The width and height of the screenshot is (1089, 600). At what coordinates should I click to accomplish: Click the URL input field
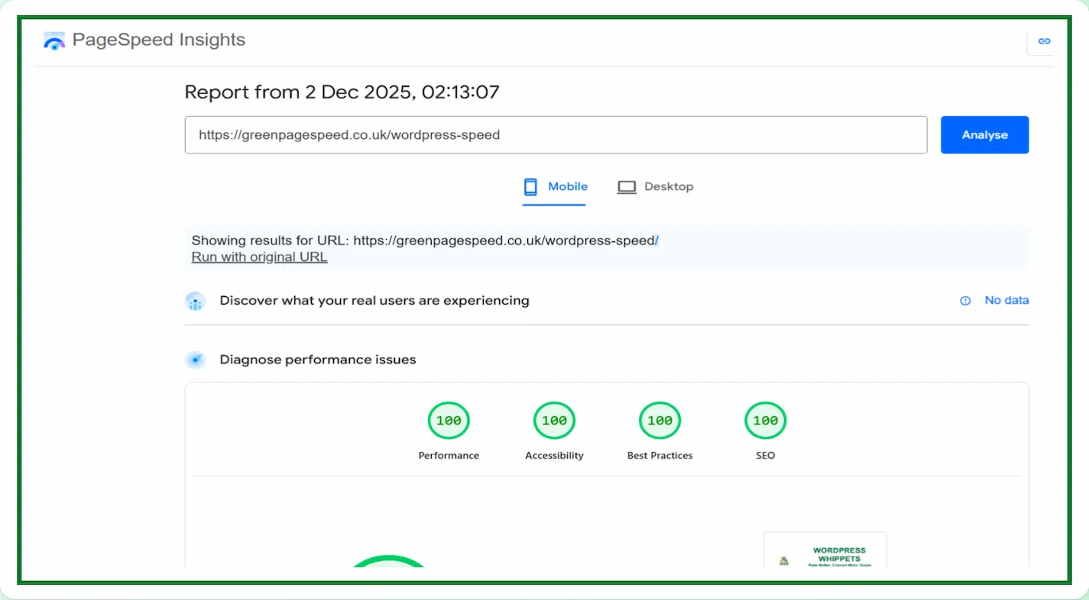click(x=556, y=135)
